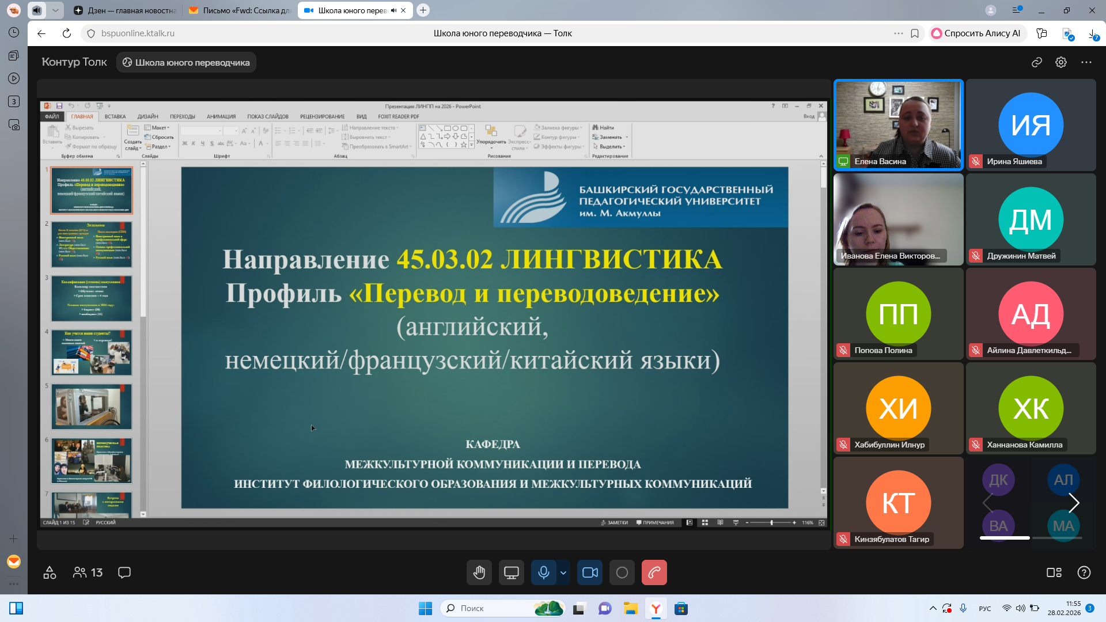Copy meeting link icon
The image size is (1106, 622).
tap(1037, 62)
